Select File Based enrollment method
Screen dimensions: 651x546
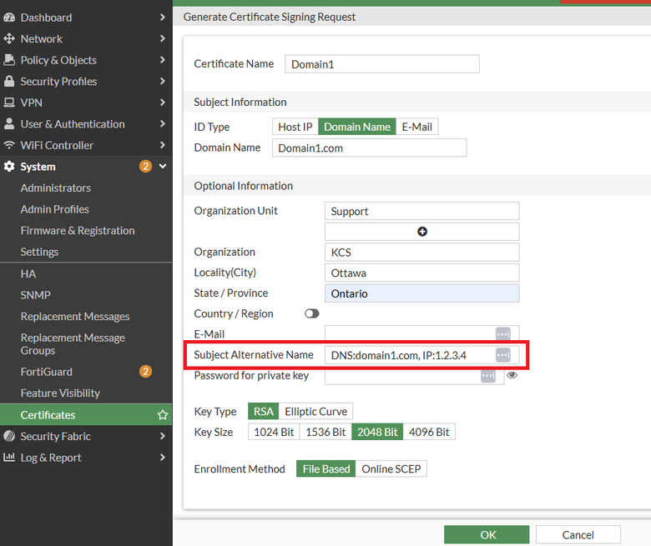pyautogui.click(x=325, y=468)
